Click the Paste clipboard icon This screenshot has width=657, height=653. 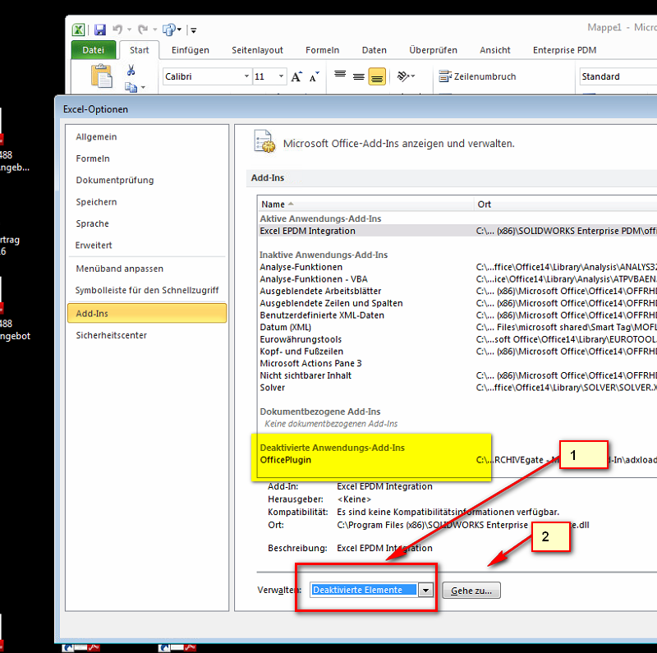101,76
